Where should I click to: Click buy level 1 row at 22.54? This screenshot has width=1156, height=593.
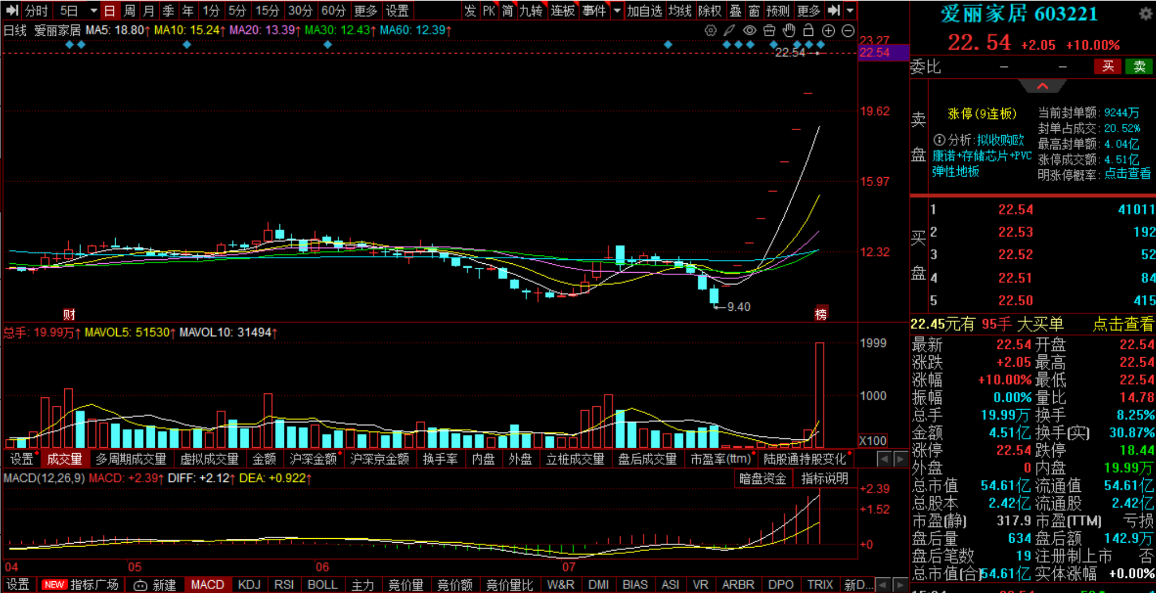coord(1042,210)
